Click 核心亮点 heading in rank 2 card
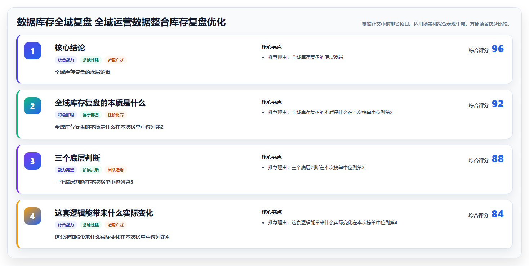 pos(272,102)
